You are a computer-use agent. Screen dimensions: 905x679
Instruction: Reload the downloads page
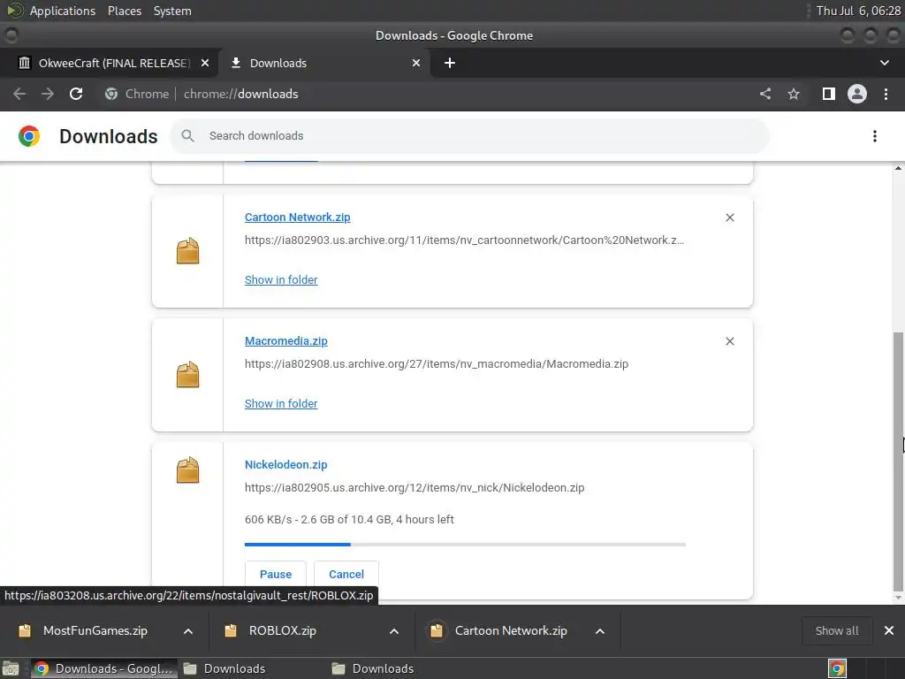76,94
